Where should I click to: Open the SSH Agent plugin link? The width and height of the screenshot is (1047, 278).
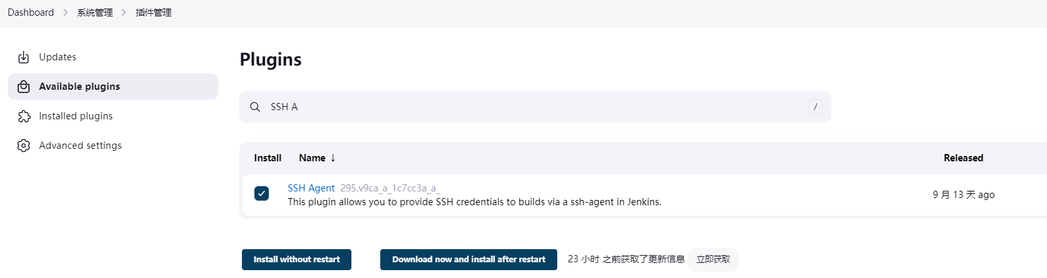(x=311, y=188)
